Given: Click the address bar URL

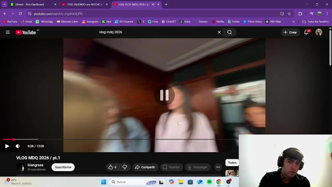Looking at the screenshot, I should [58, 14].
